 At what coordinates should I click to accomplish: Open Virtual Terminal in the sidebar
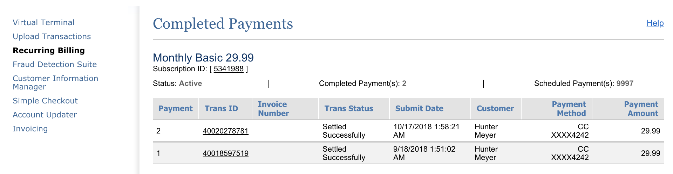[x=43, y=23]
